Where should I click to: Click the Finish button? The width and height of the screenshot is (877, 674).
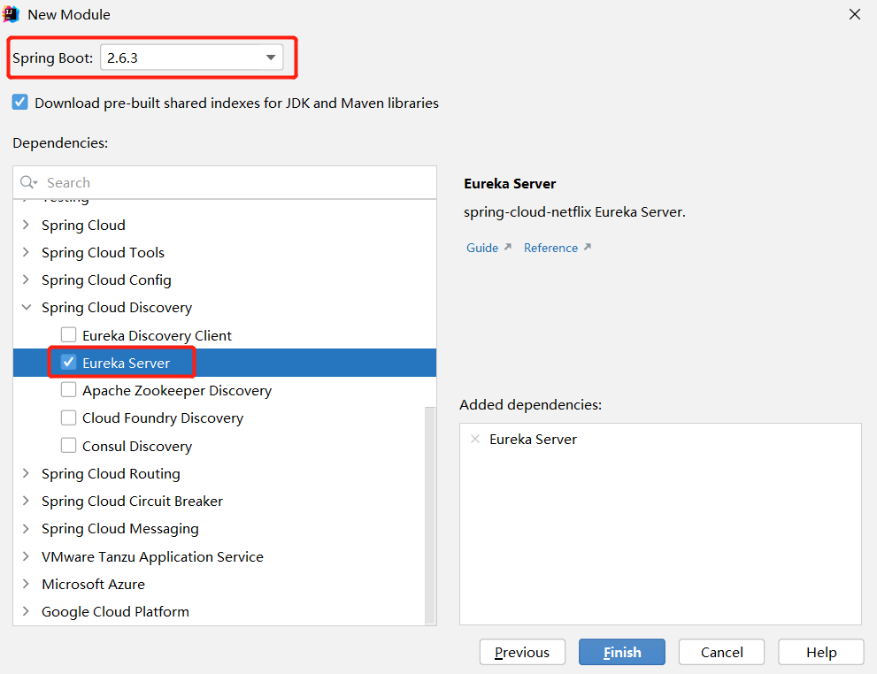622,652
